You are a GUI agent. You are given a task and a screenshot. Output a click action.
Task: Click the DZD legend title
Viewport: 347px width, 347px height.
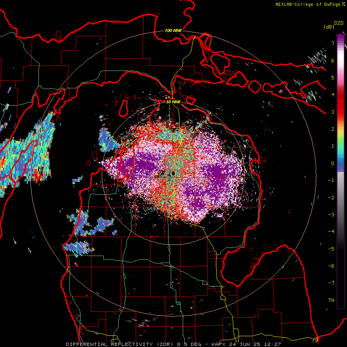coord(339,23)
